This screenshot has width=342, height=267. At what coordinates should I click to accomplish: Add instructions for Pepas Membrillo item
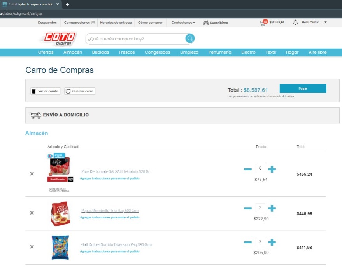(x=109, y=217)
